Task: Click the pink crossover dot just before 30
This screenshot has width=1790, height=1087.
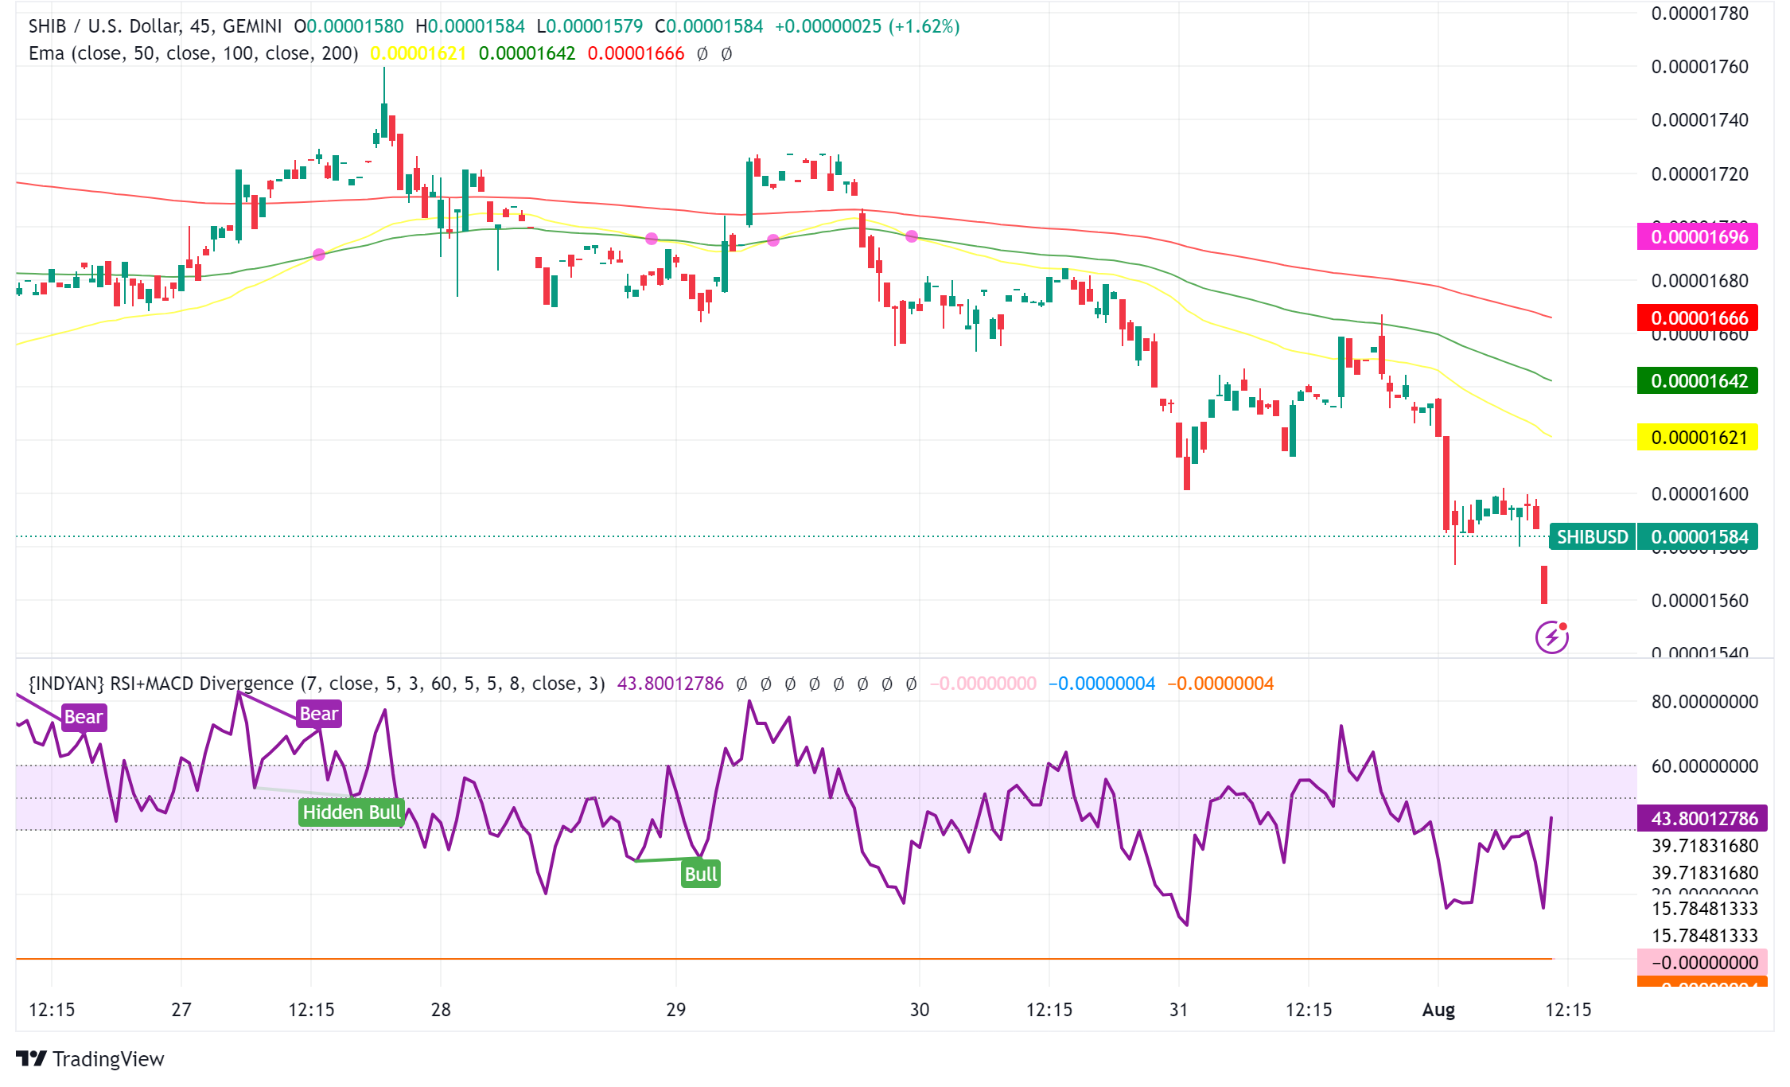Action: [912, 236]
